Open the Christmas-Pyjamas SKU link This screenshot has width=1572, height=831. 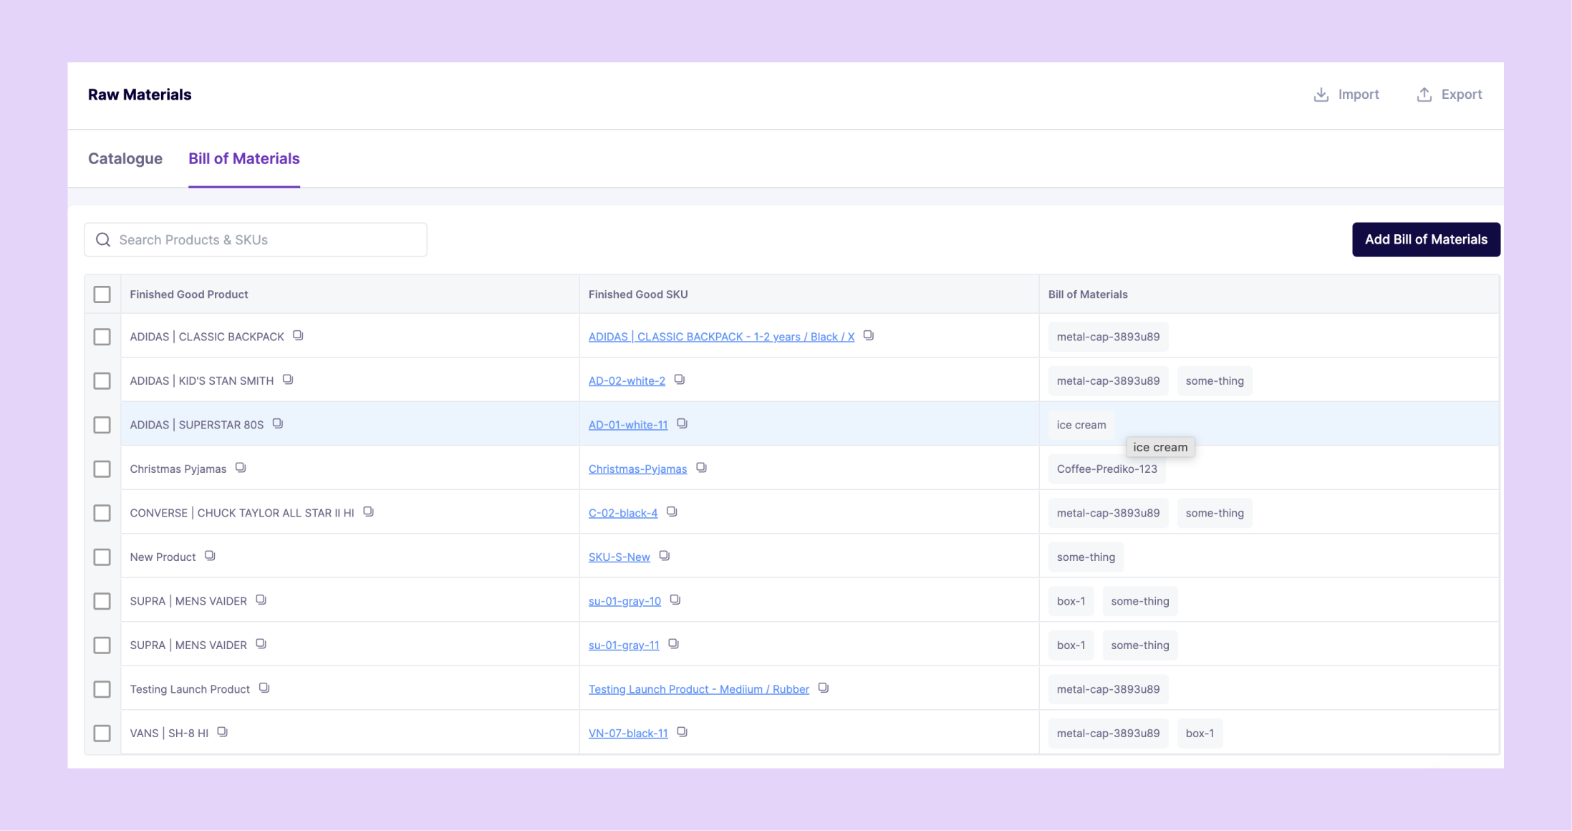click(637, 469)
